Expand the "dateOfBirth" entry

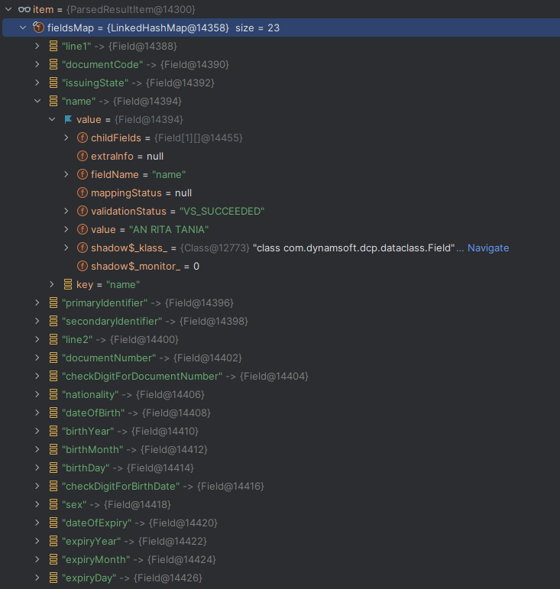tap(37, 413)
